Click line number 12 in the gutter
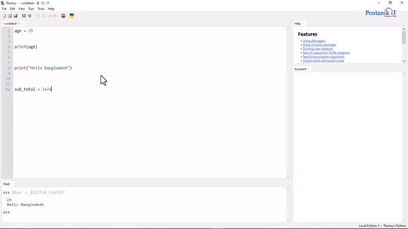Screen dimensions: 408x229 tap(8, 89)
